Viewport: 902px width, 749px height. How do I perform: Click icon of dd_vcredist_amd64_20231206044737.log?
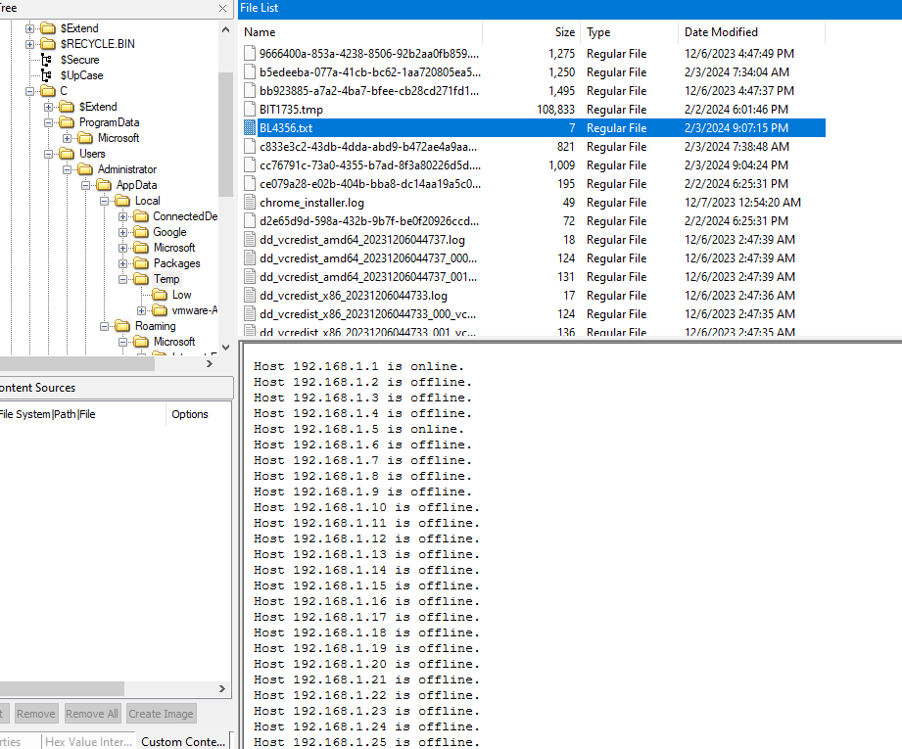click(250, 240)
